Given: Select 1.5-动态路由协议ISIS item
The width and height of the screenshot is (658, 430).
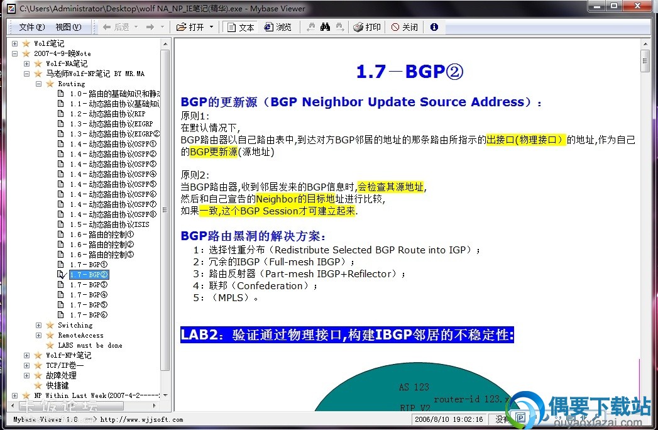Looking at the screenshot, I should point(109,224).
